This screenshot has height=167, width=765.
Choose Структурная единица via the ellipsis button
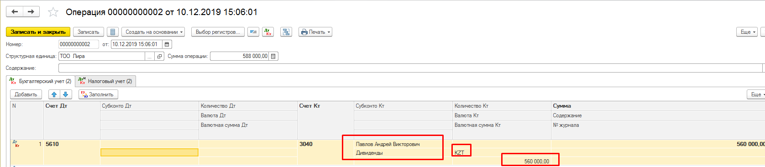pos(150,56)
